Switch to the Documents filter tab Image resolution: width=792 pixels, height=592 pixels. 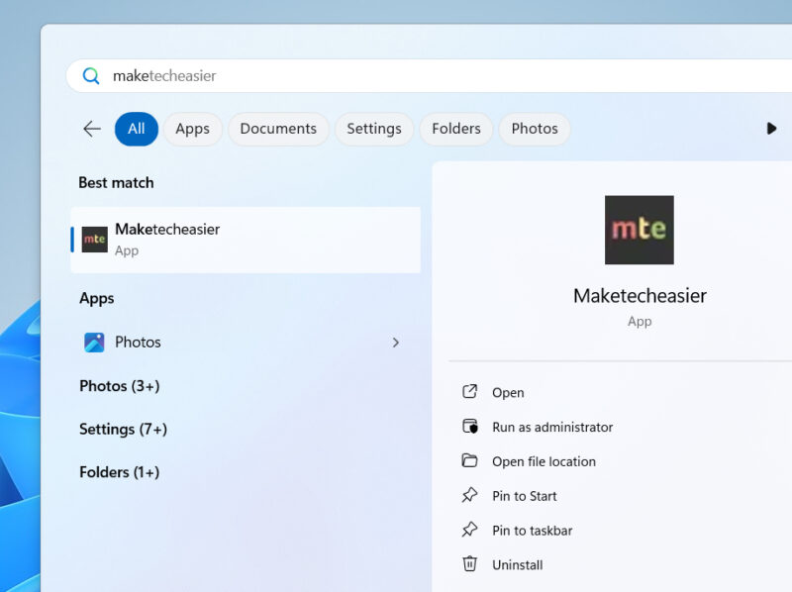click(278, 129)
